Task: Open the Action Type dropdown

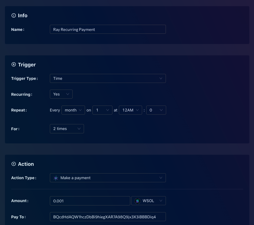Action: (x=108, y=178)
